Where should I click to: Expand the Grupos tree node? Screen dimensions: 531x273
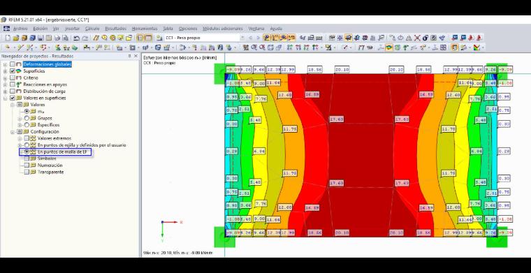20,119
